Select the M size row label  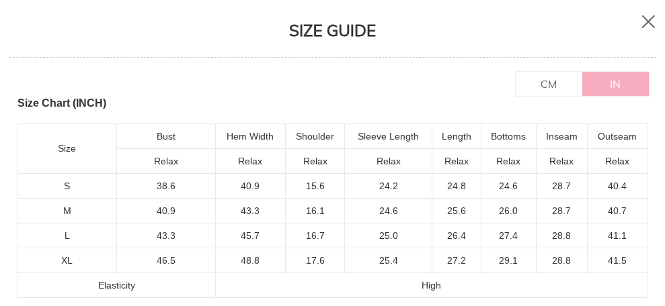[x=67, y=211]
